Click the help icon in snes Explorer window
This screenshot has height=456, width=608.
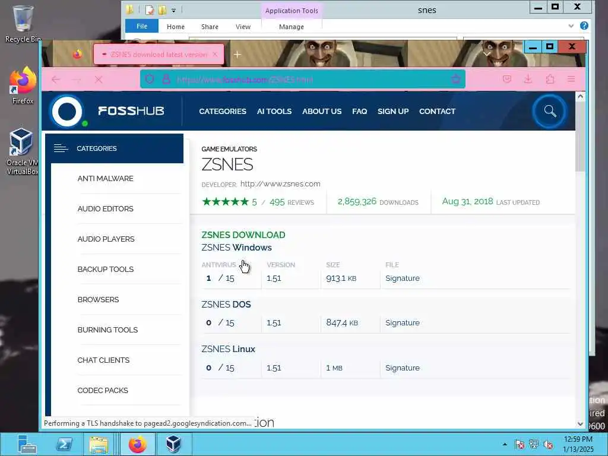point(584,26)
